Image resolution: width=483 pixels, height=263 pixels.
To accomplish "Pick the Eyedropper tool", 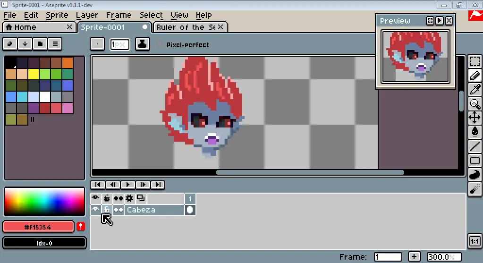I will point(475,90).
